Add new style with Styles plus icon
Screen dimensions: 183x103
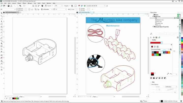pos(178,15)
